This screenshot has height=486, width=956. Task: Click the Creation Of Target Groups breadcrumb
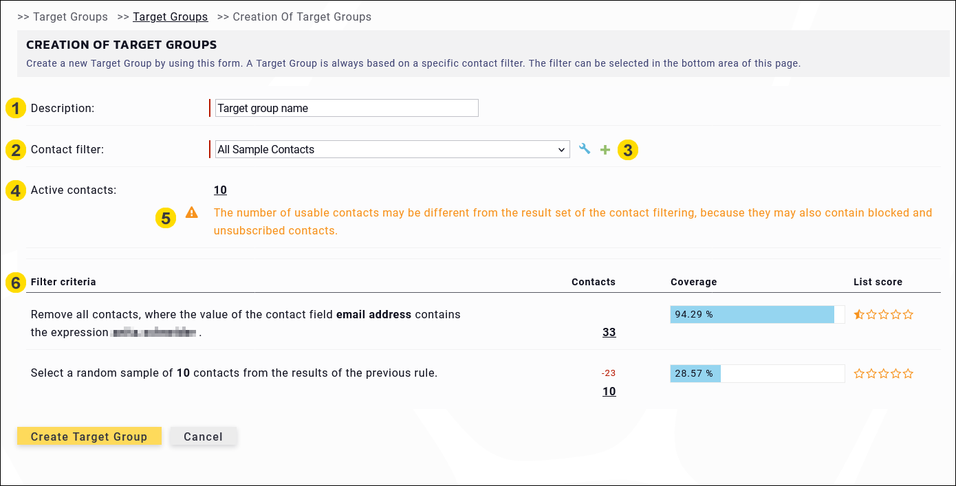(301, 16)
